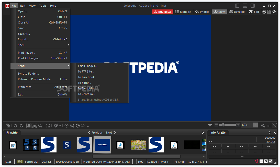Viewport: 280px width, 167px height.
Task: Switch to Edit mode
Action: coord(254,12)
